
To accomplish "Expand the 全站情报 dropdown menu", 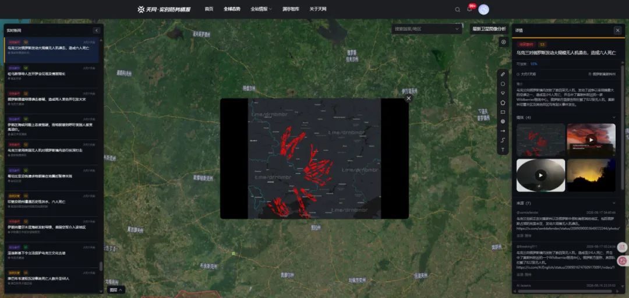I will 261,9.
